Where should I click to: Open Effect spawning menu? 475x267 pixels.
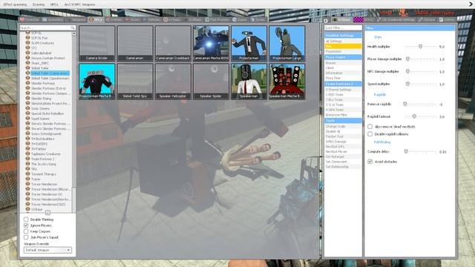15,4
